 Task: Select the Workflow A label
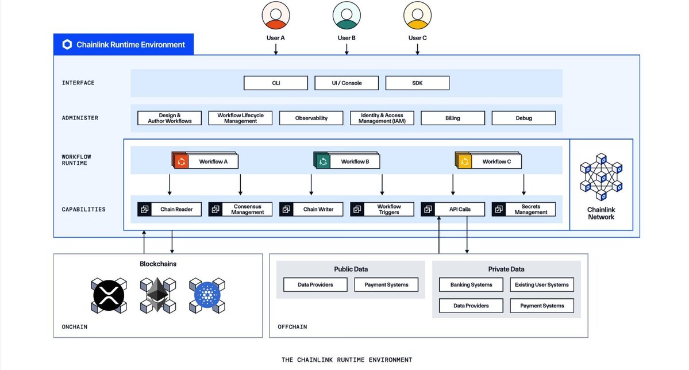point(214,161)
